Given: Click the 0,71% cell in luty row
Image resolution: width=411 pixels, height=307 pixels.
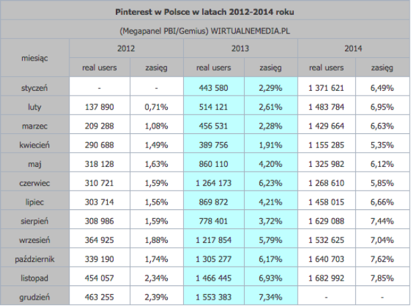Looking at the screenshot, I should (156, 106).
